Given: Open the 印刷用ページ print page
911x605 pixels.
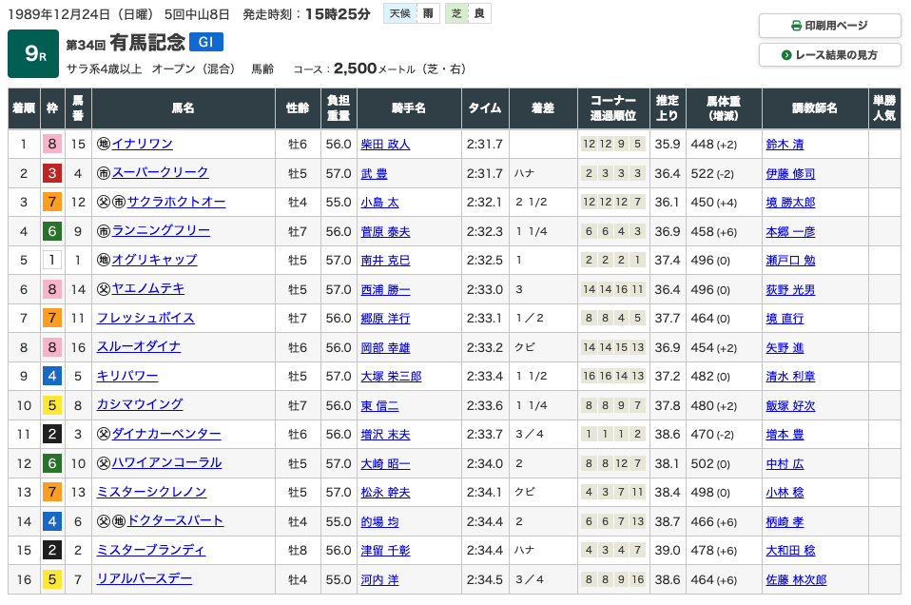Looking at the screenshot, I should coord(829,26).
